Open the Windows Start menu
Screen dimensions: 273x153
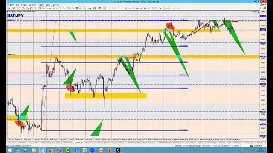click(9, 150)
